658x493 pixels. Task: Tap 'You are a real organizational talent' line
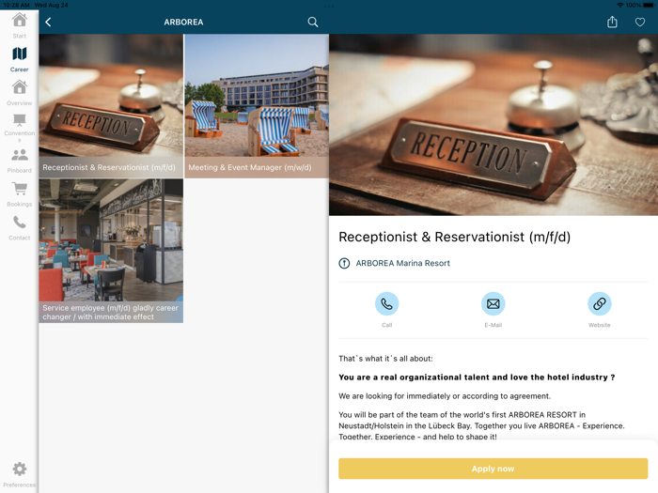pos(477,377)
